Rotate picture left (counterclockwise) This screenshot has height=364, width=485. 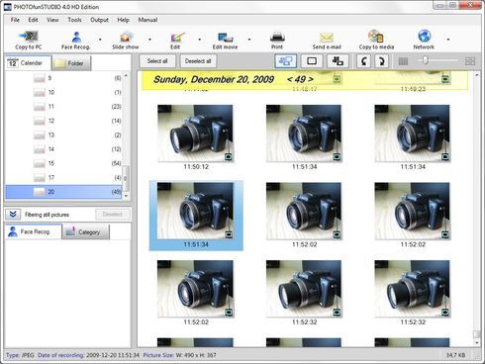[364, 61]
